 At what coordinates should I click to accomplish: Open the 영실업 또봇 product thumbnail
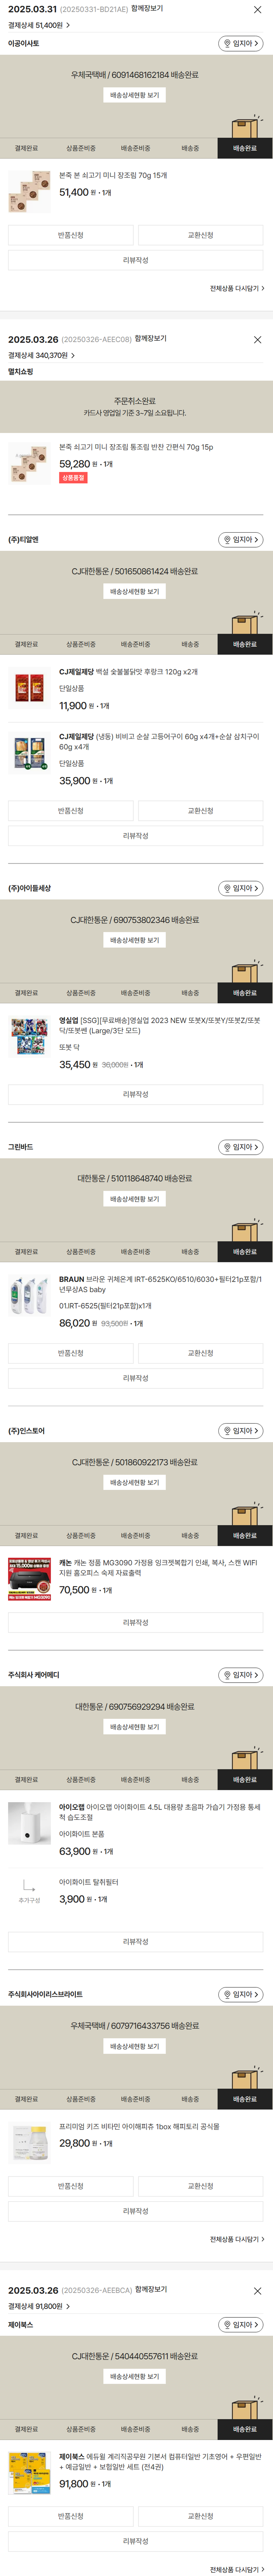[29, 1037]
